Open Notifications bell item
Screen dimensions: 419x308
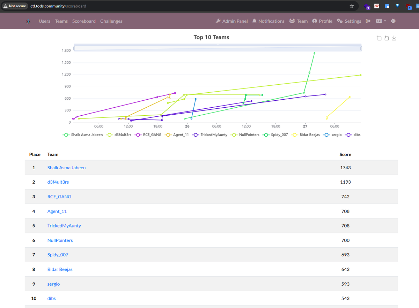[x=269, y=21]
